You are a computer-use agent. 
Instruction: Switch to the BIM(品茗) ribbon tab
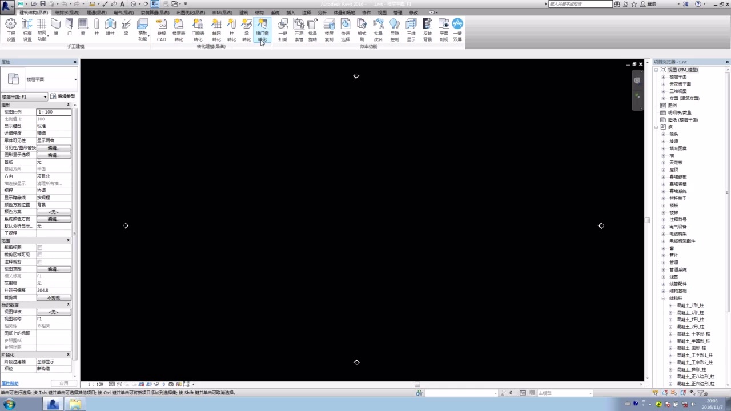click(x=222, y=13)
